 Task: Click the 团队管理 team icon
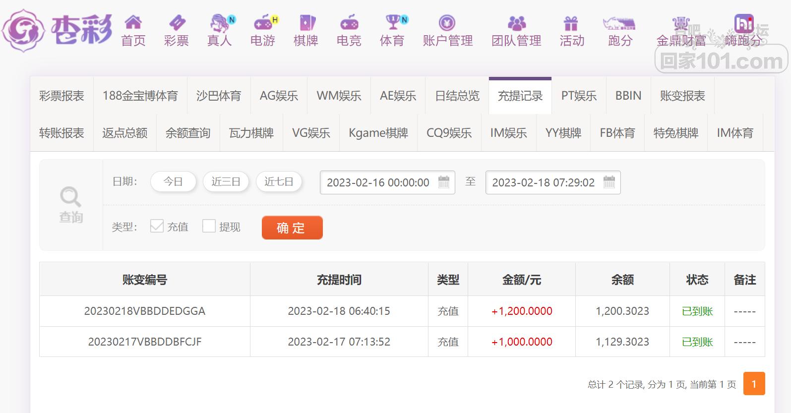pos(516,23)
